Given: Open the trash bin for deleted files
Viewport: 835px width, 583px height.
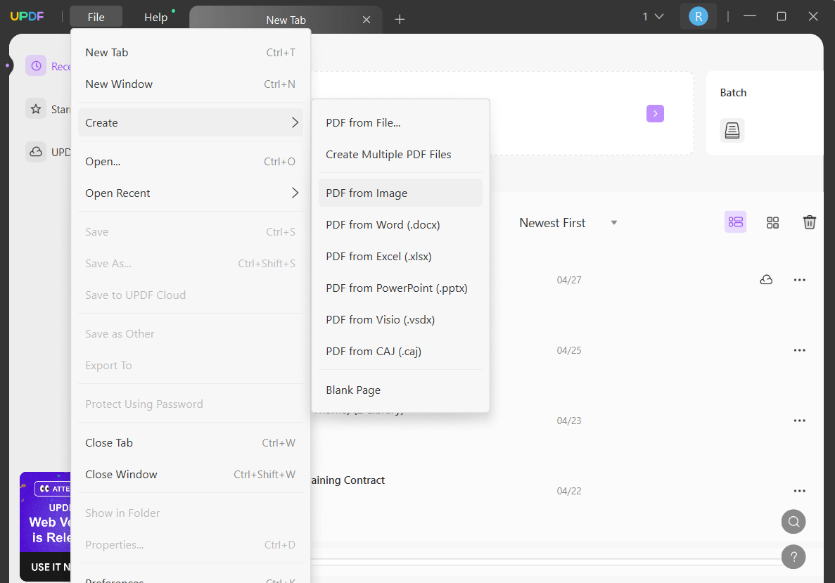Looking at the screenshot, I should (x=809, y=222).
